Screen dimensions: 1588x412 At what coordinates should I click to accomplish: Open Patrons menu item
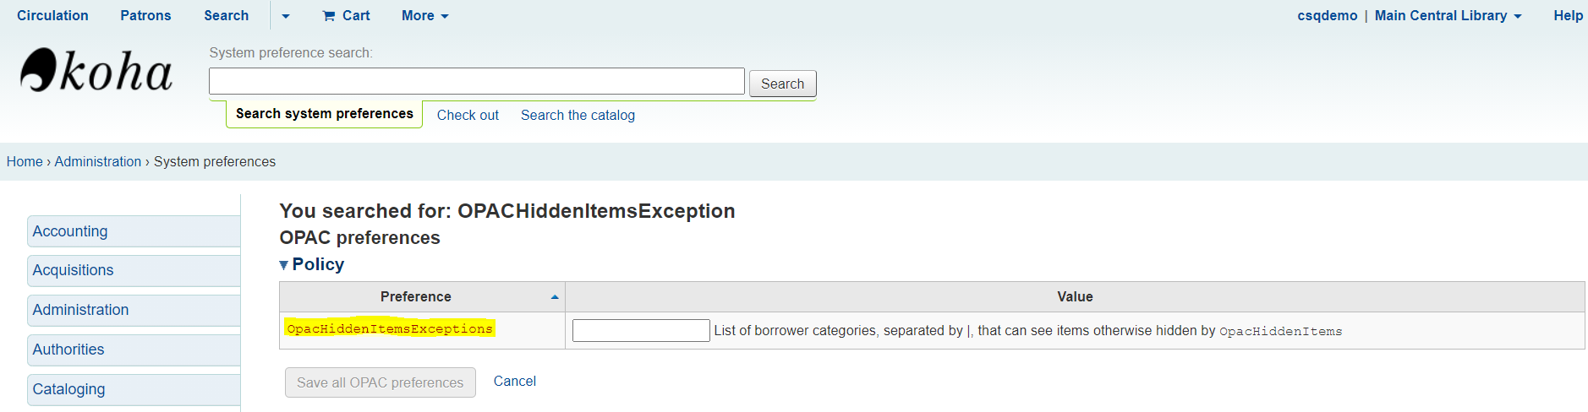(x=145, y=15)
